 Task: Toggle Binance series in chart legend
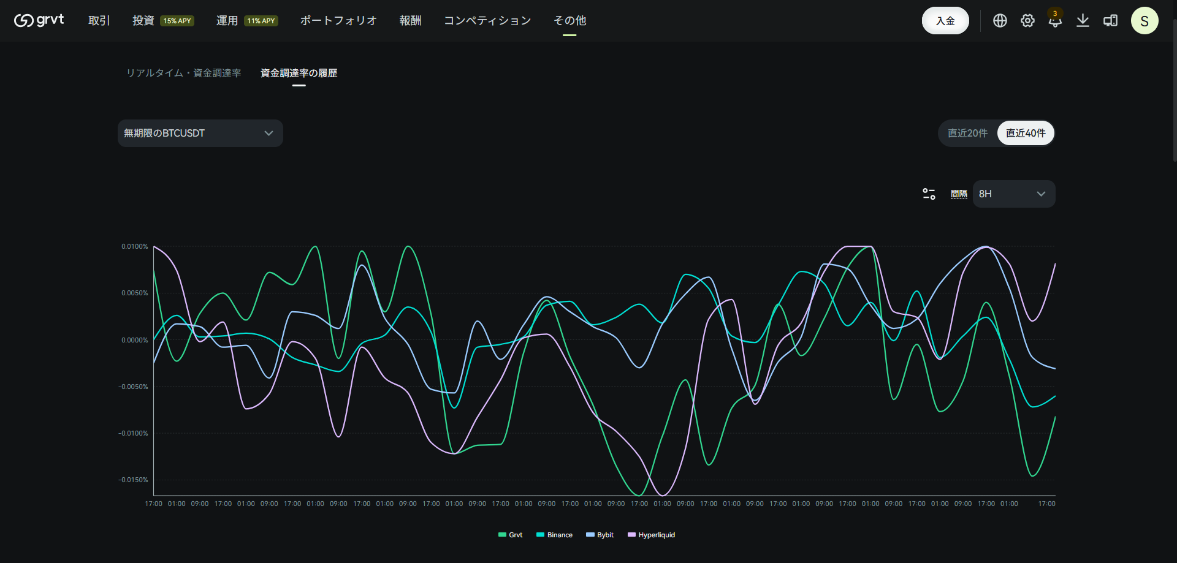point(555,535)
